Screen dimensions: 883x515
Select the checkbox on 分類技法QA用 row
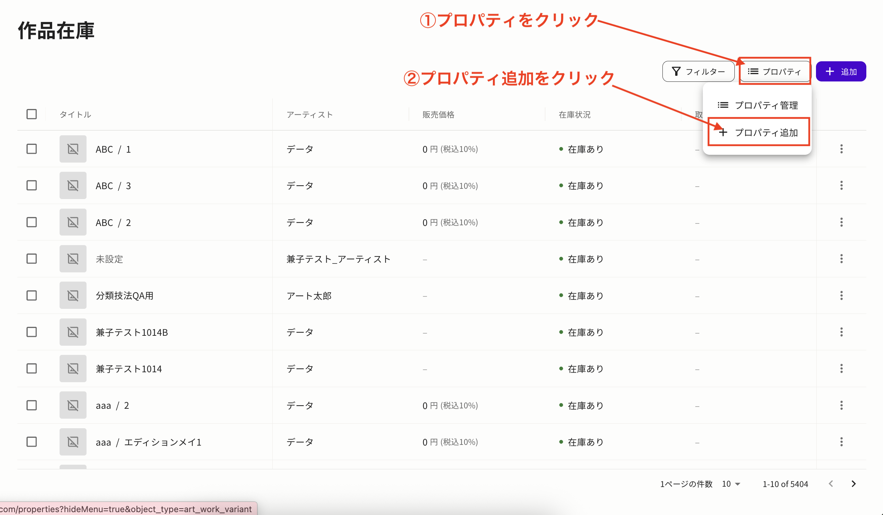(32, 295)
